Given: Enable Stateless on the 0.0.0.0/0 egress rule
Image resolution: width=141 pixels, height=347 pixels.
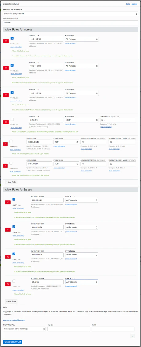Looking at the screenshot, I should pos(14,281).
